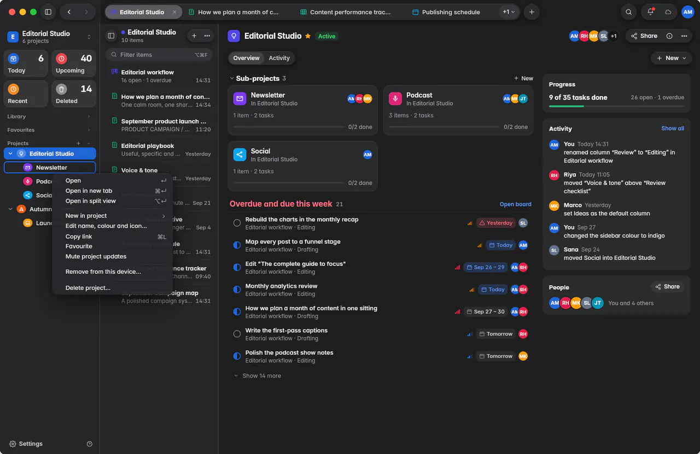
Task: Focus the Filter items search field
Action: 159,55
